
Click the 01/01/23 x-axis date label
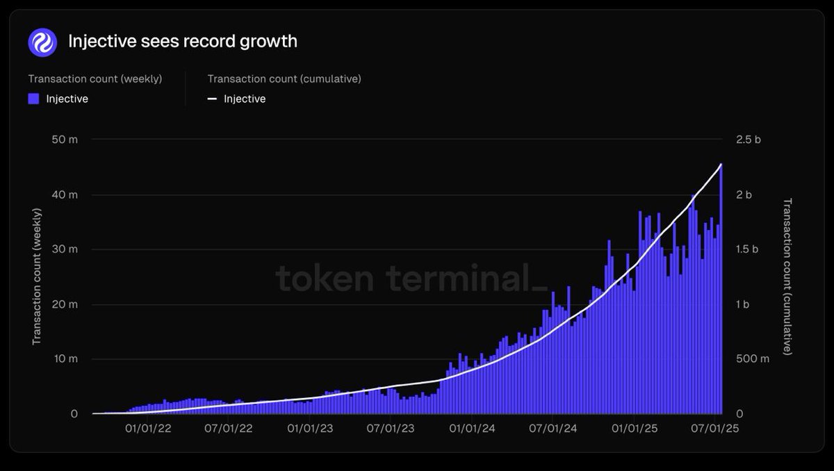point(311,429)
